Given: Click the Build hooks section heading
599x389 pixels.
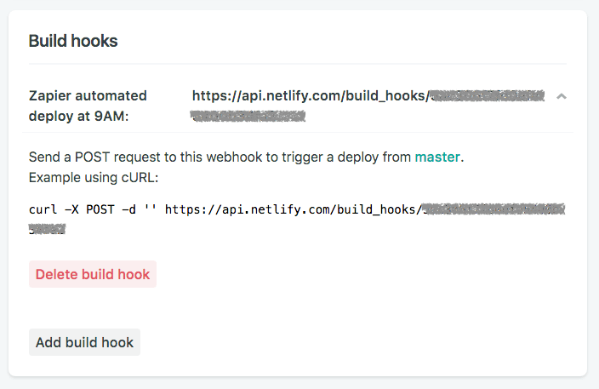Looking at the screenshot, I should (73, 41).
